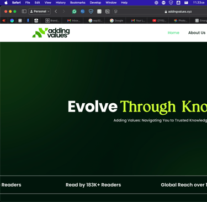Viewport: 207px width, 202px height.
Task: Switch to the Google Photos tab
Action: click(181, 20)
